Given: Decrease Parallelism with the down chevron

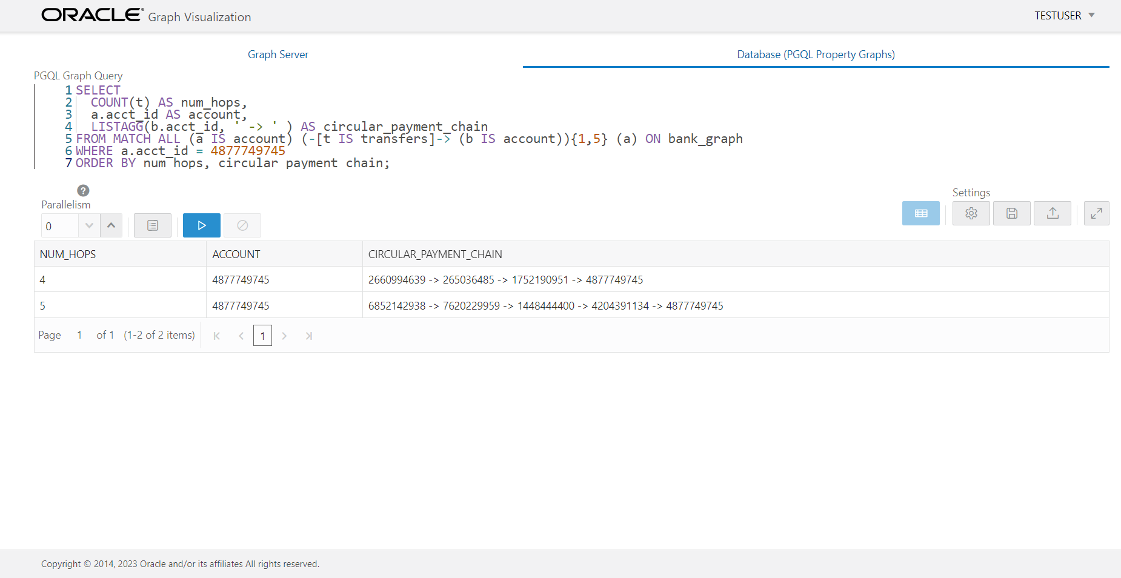Looking at the screenshot, I should coord(89,225).
